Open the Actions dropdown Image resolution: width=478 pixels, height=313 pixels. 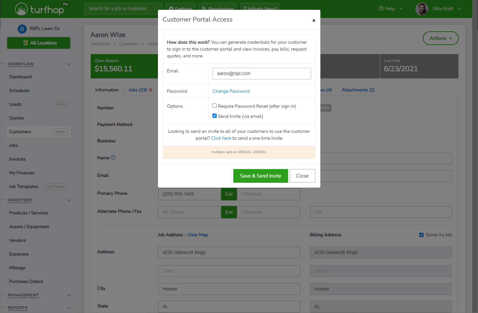click(440, 38)
